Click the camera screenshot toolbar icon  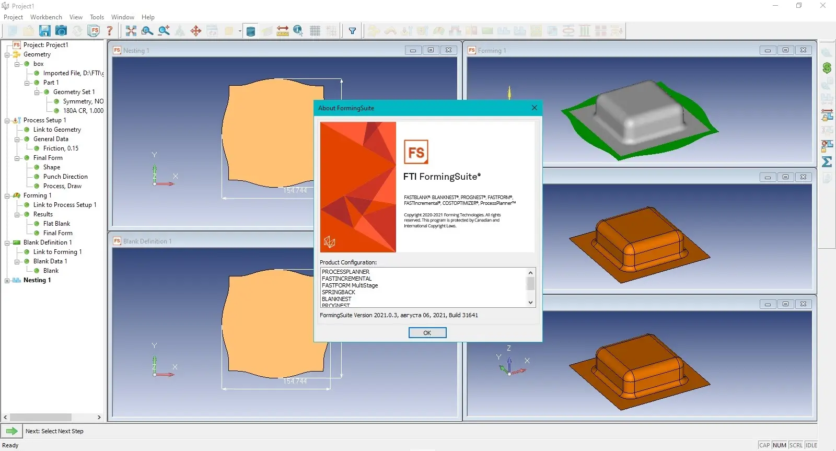pyautogui.click(x=61, y=31)
